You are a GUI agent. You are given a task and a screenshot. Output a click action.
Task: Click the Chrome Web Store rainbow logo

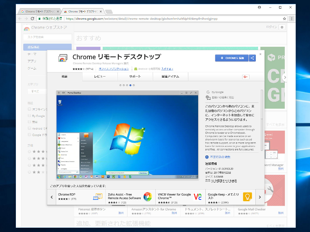pyautogui.click(x=27, y=28)
